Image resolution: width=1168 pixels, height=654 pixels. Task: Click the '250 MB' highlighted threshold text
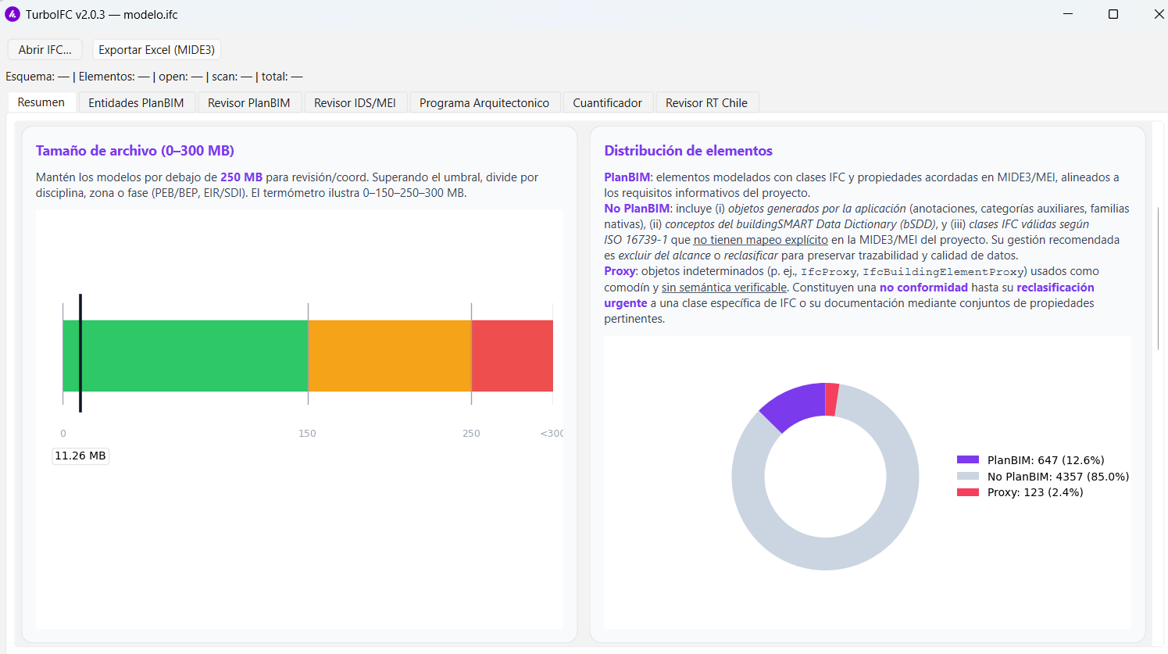(241, 177)
